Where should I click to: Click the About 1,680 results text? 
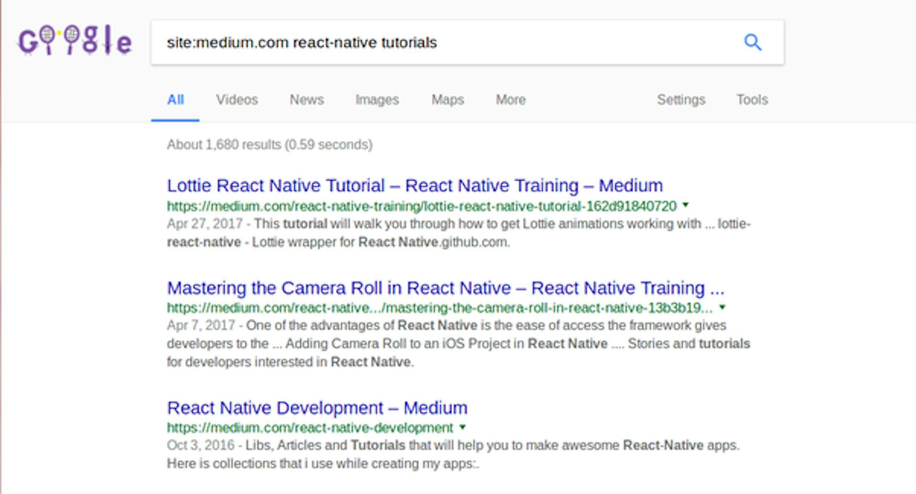pos(270,144)
